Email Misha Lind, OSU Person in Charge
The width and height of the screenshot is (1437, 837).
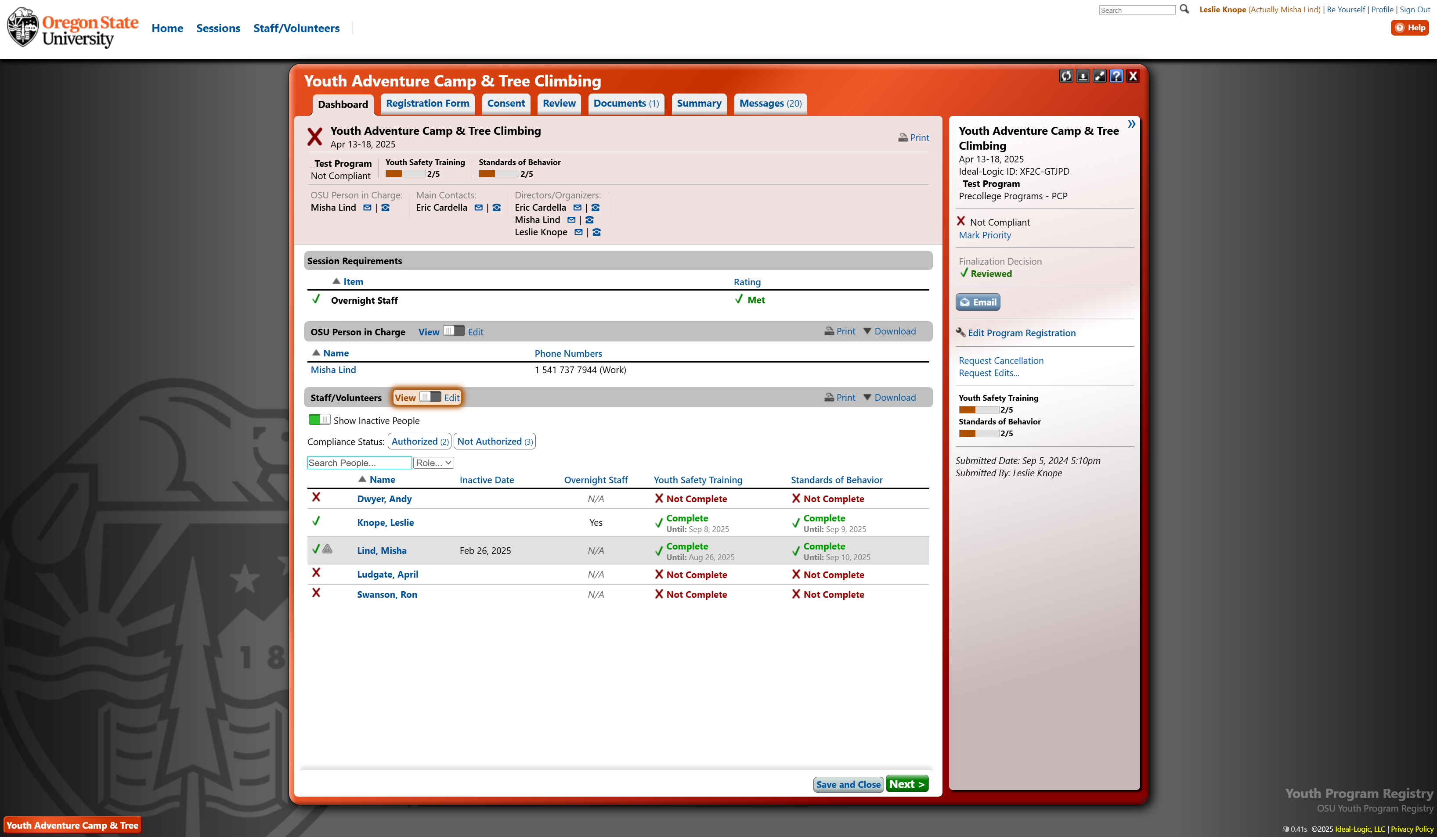[367, 208]
